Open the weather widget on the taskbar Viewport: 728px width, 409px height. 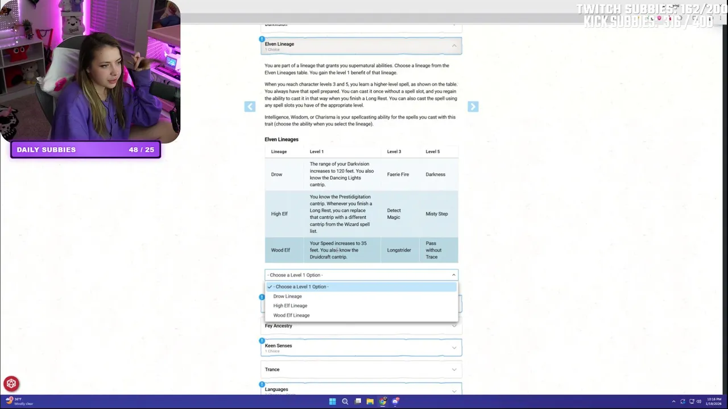18,402
